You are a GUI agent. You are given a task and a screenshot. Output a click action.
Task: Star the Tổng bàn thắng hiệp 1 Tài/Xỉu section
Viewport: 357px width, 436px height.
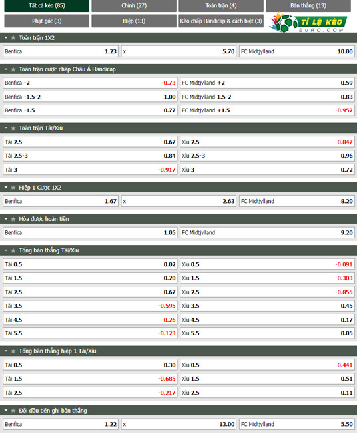13,351
